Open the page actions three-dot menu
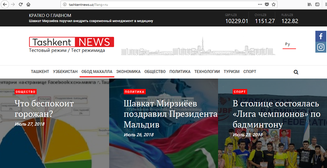Image resolution: width=327 pixels, height=168 pixels. (260, 4)
